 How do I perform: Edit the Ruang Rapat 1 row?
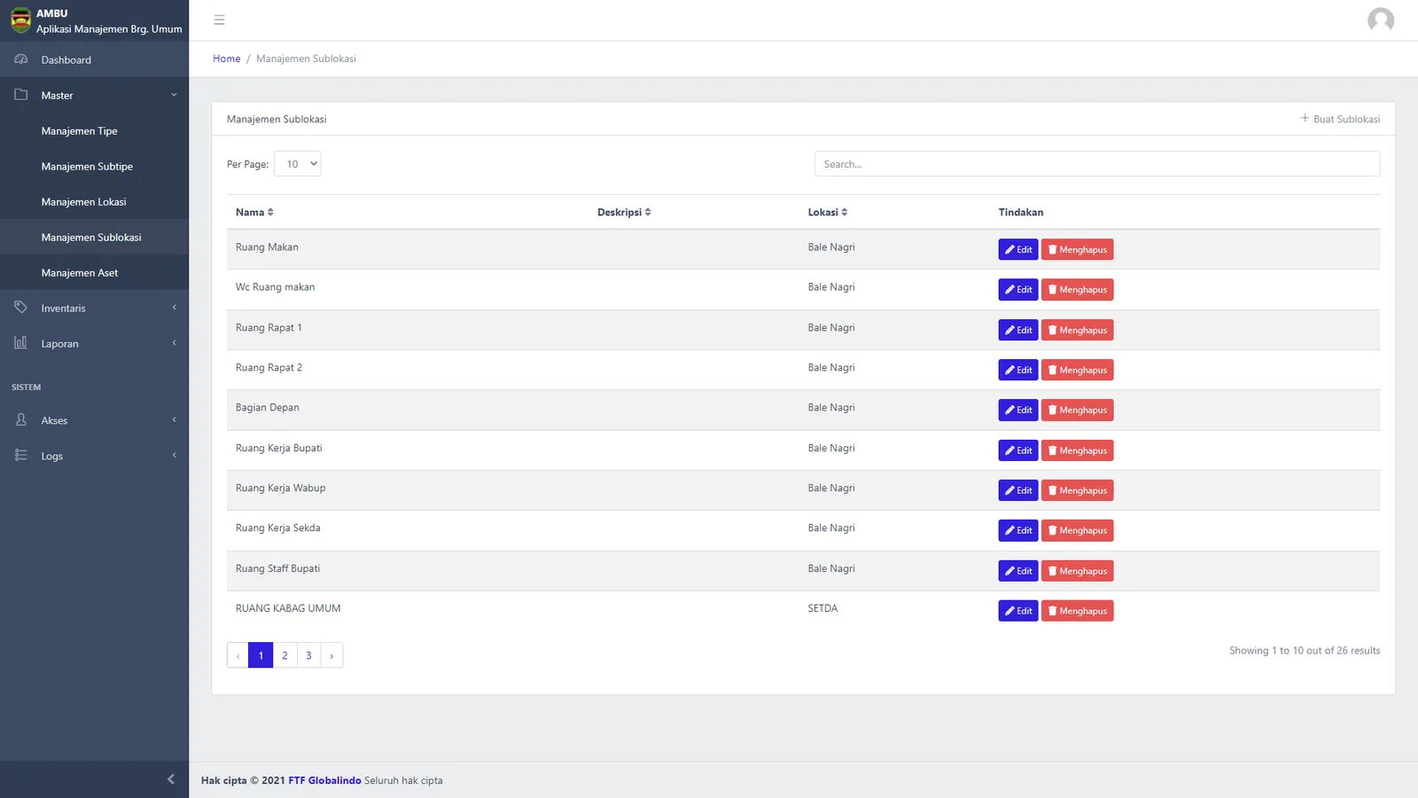(x=1018, y=330)
